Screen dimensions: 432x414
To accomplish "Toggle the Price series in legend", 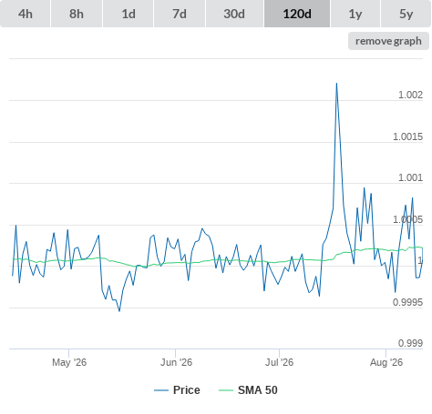I will [x=187, y=390].
